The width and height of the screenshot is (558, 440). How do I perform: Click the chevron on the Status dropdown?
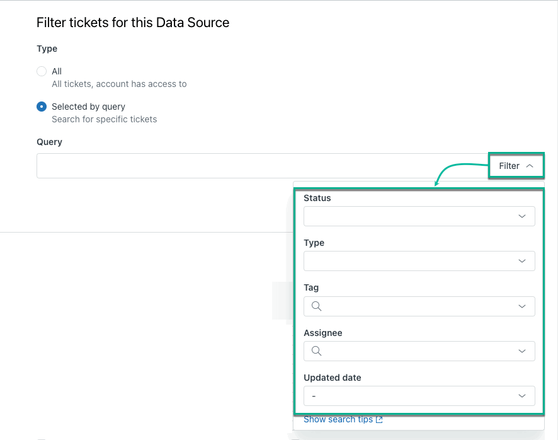click(521, 216)
